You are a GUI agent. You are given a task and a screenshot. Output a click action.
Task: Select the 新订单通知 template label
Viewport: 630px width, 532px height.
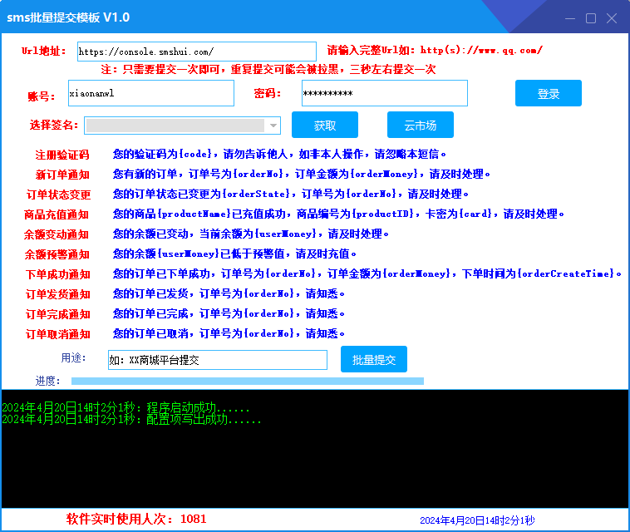(62, 175)
